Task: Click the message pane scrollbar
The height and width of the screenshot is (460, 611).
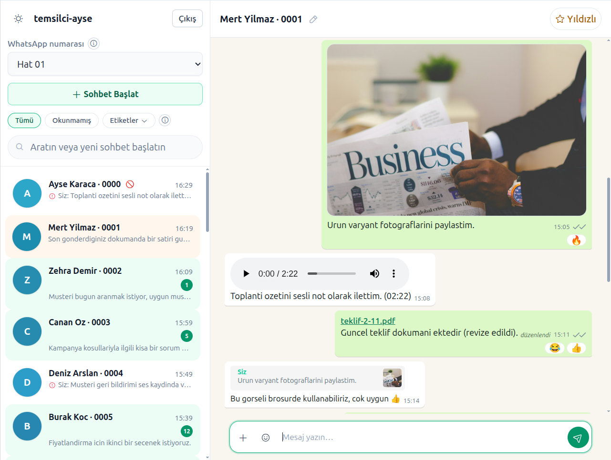Action: coord(608,230)
